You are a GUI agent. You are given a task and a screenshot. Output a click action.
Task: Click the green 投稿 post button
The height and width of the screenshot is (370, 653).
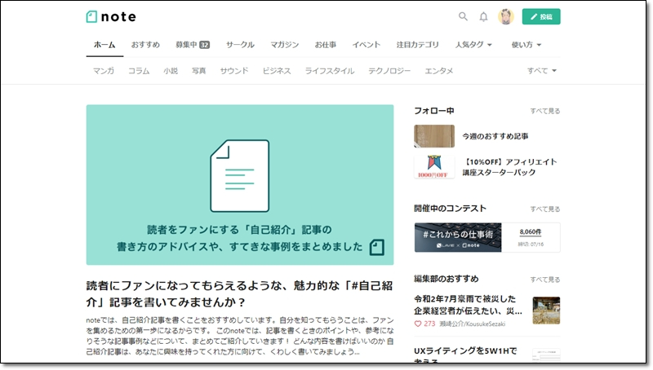(x=540, y=16)
